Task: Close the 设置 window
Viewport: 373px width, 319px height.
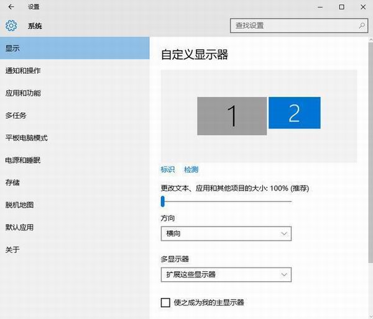Action: click(363, 7)
